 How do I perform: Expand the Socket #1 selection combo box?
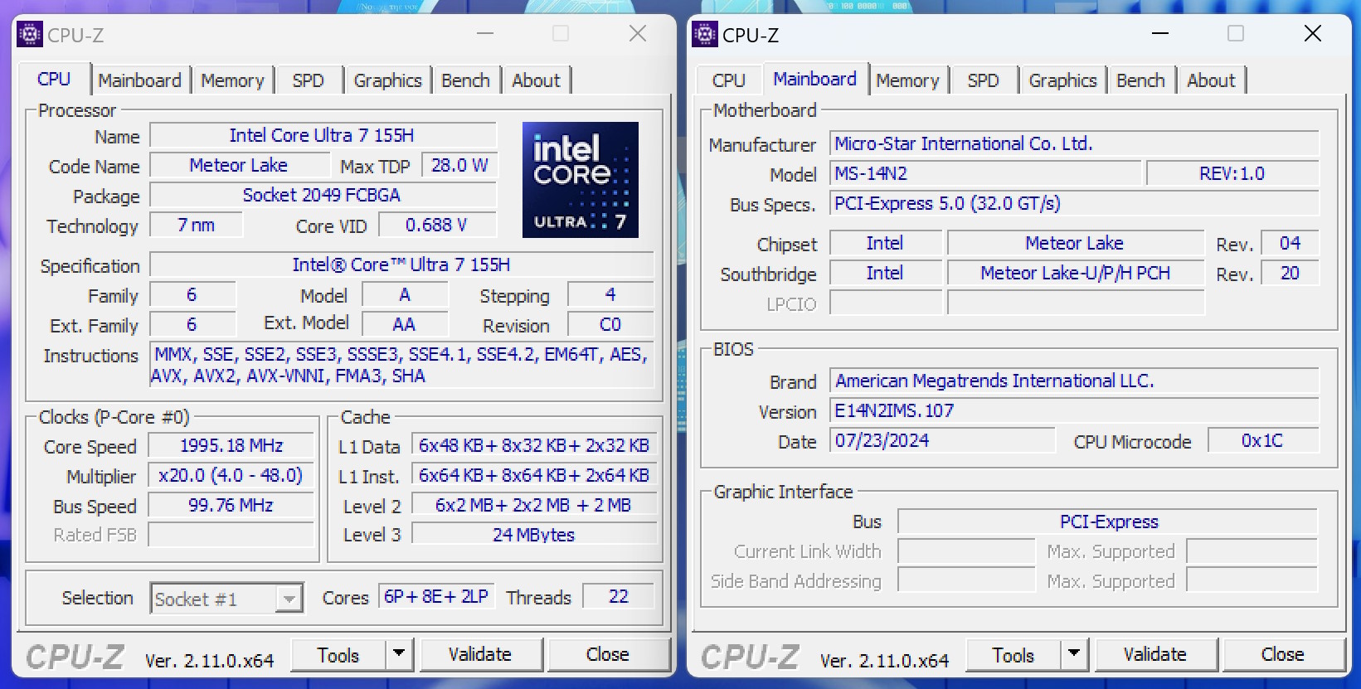[x=289, y=599]
